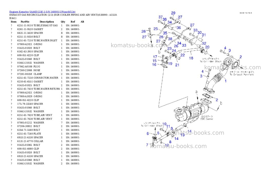Click the Ref column header
This screenshot has width=263, height=186.
tap(73, 22)
